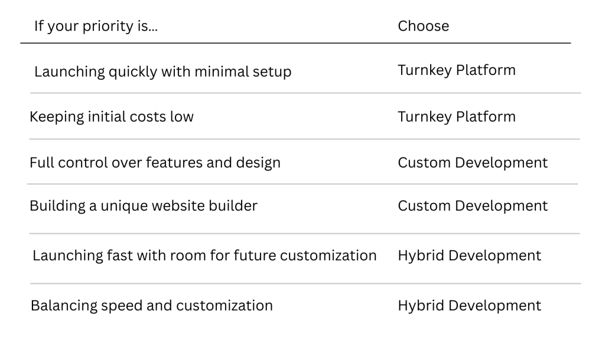The image size is (605, 340).
Task: Select Hybrid Development beside future customization row
Action: 469,256
